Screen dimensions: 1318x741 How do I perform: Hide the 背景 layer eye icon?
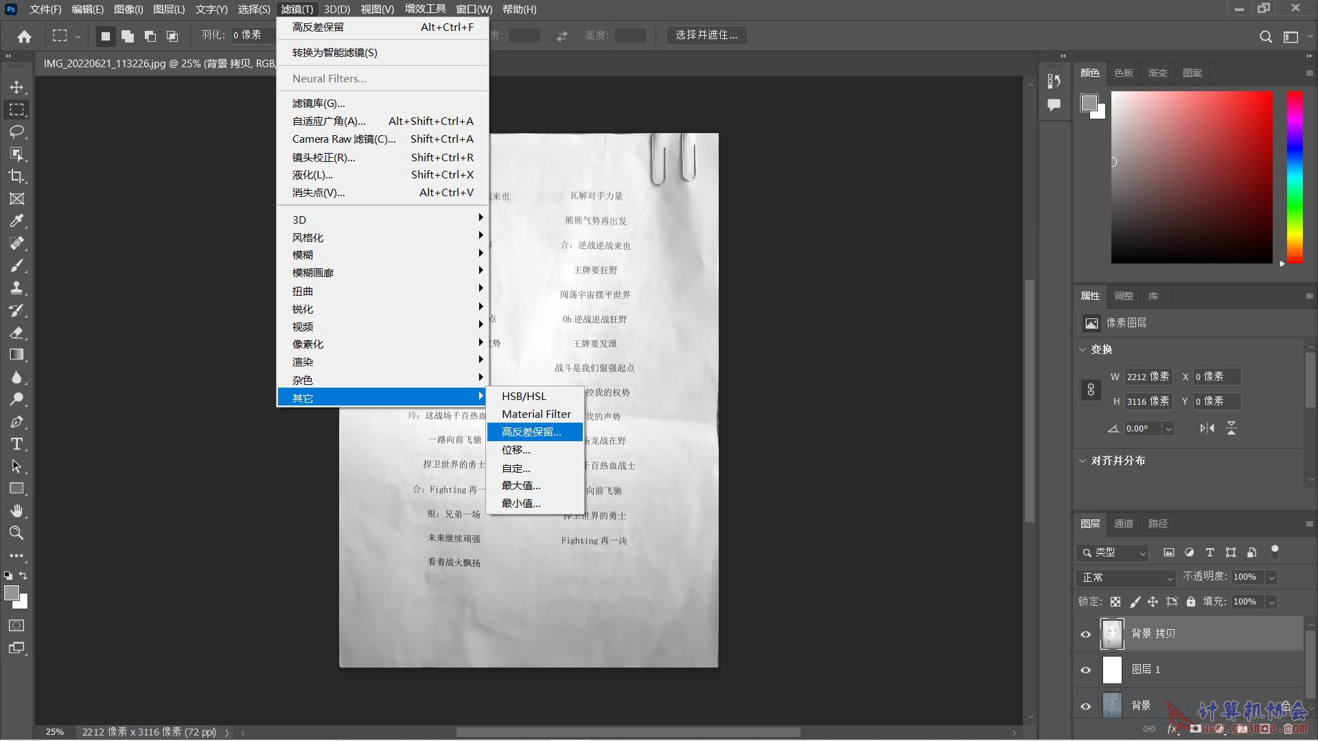[1085, 705]
